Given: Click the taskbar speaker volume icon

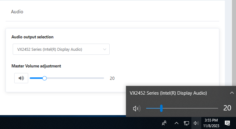Looking at the screenshot, I should [x=196, y=123].
